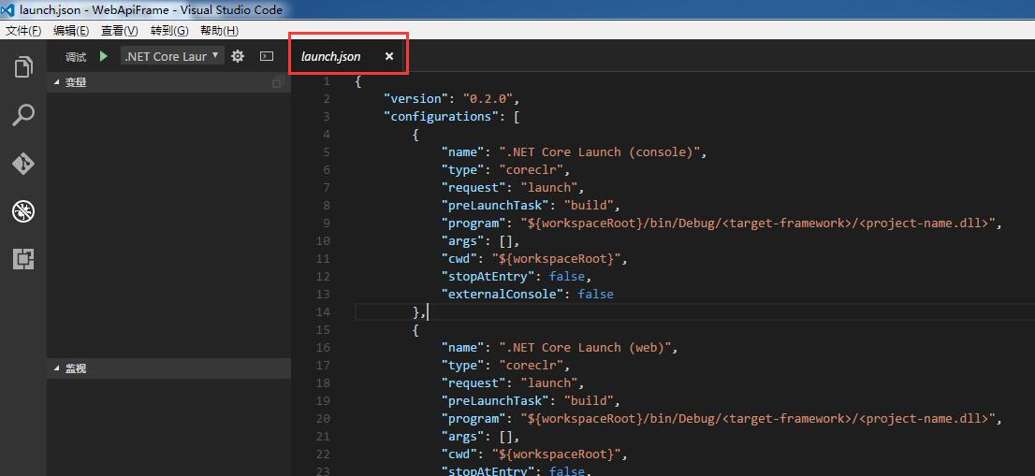Open the 转到(G) menu
The height and width of the screenshot is (476, 1035).
click(169, 31)
